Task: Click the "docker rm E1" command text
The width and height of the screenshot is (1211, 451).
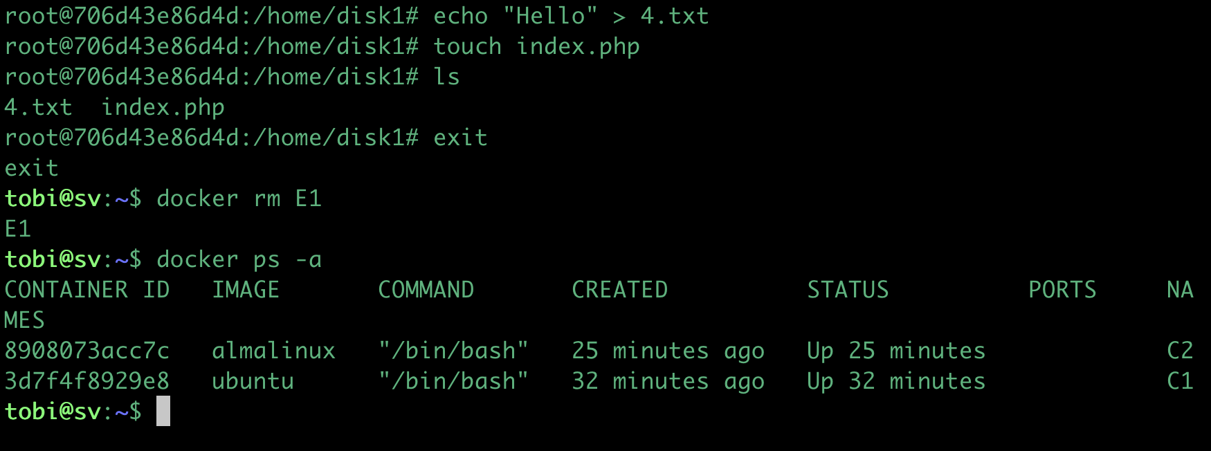Action: point(239,199)
